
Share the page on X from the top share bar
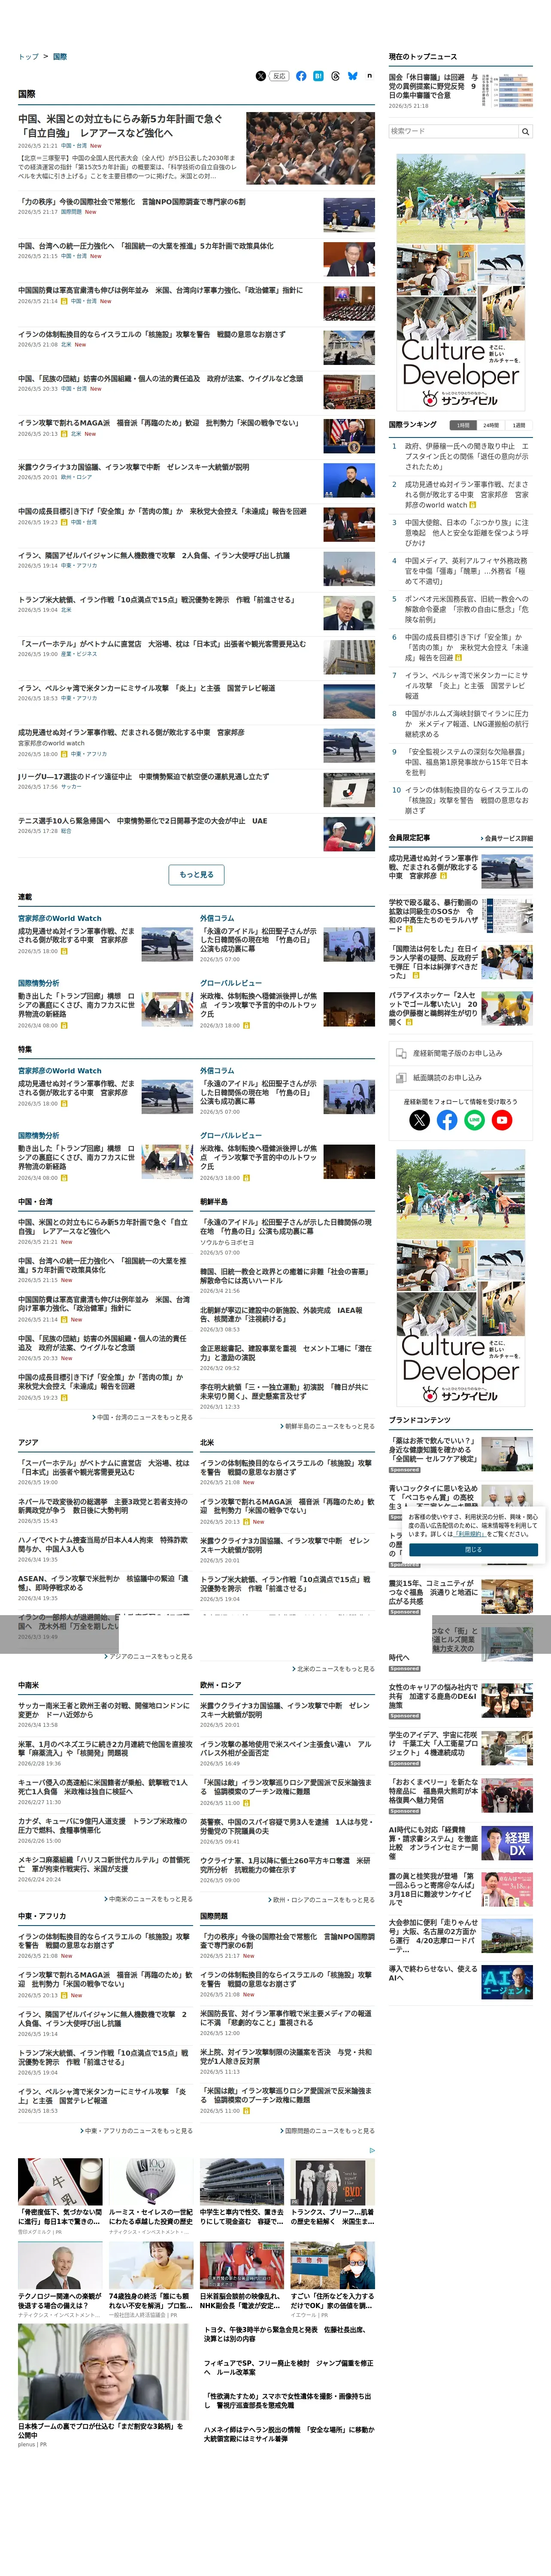(261, 76)
